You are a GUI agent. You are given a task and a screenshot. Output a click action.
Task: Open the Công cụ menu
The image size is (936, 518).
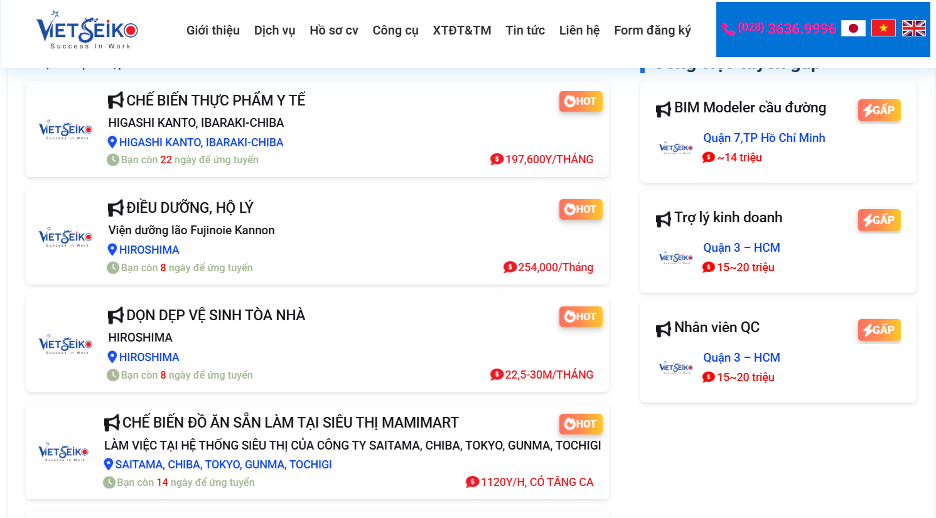(395, 30)
